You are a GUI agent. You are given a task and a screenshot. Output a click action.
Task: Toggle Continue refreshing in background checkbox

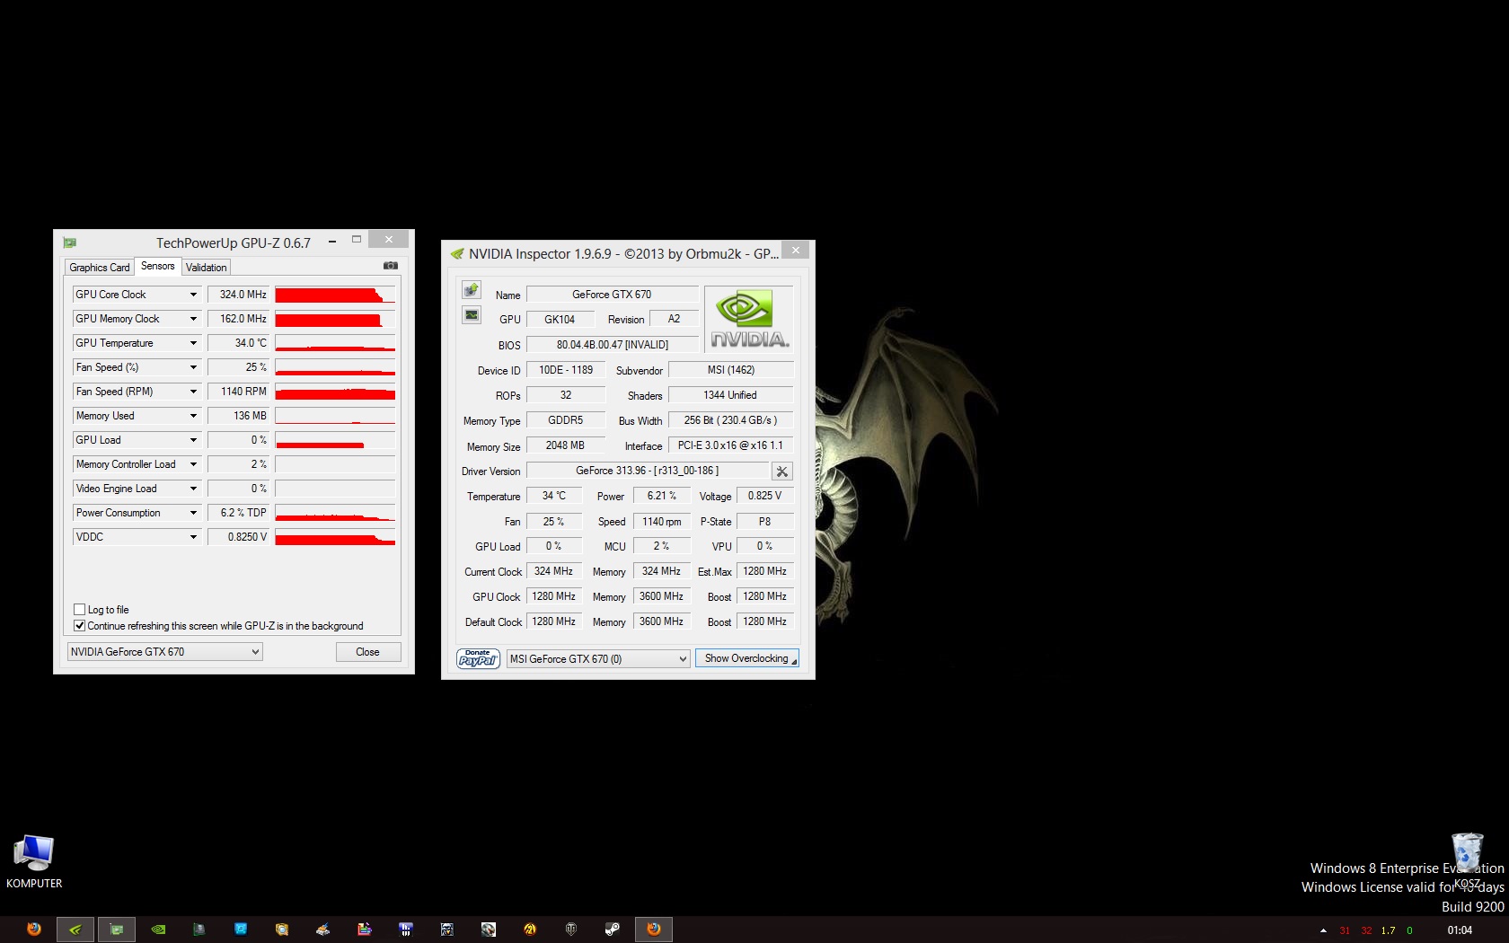click(80, 625)
